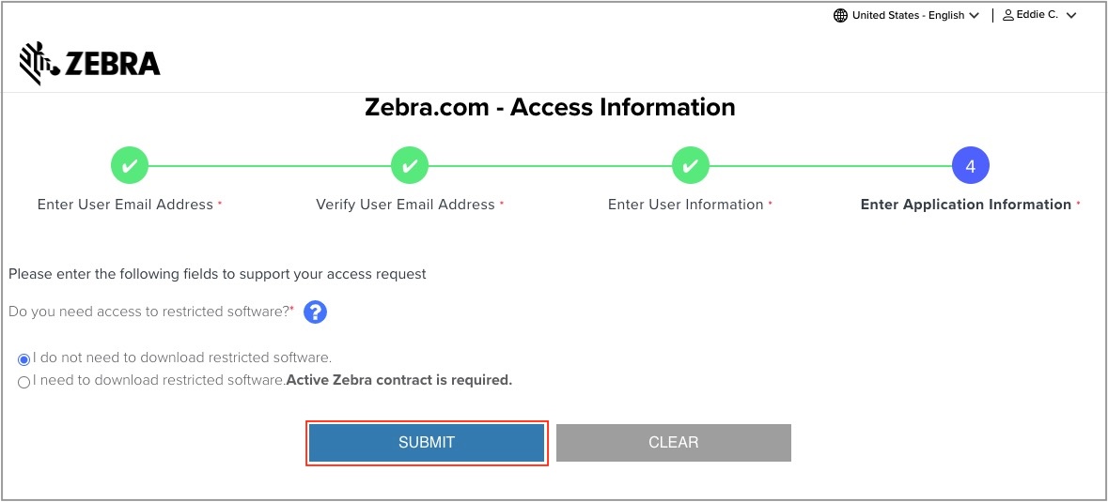This screenshot has height=502, width=1108.
Task: Open the blue question mark help icon
Action: click(316, 312)
